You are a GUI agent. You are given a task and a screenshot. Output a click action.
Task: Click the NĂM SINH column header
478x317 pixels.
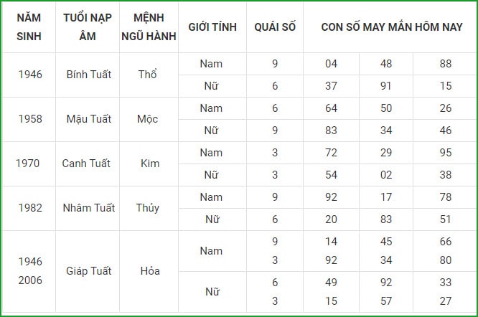[x=29, y=27]
